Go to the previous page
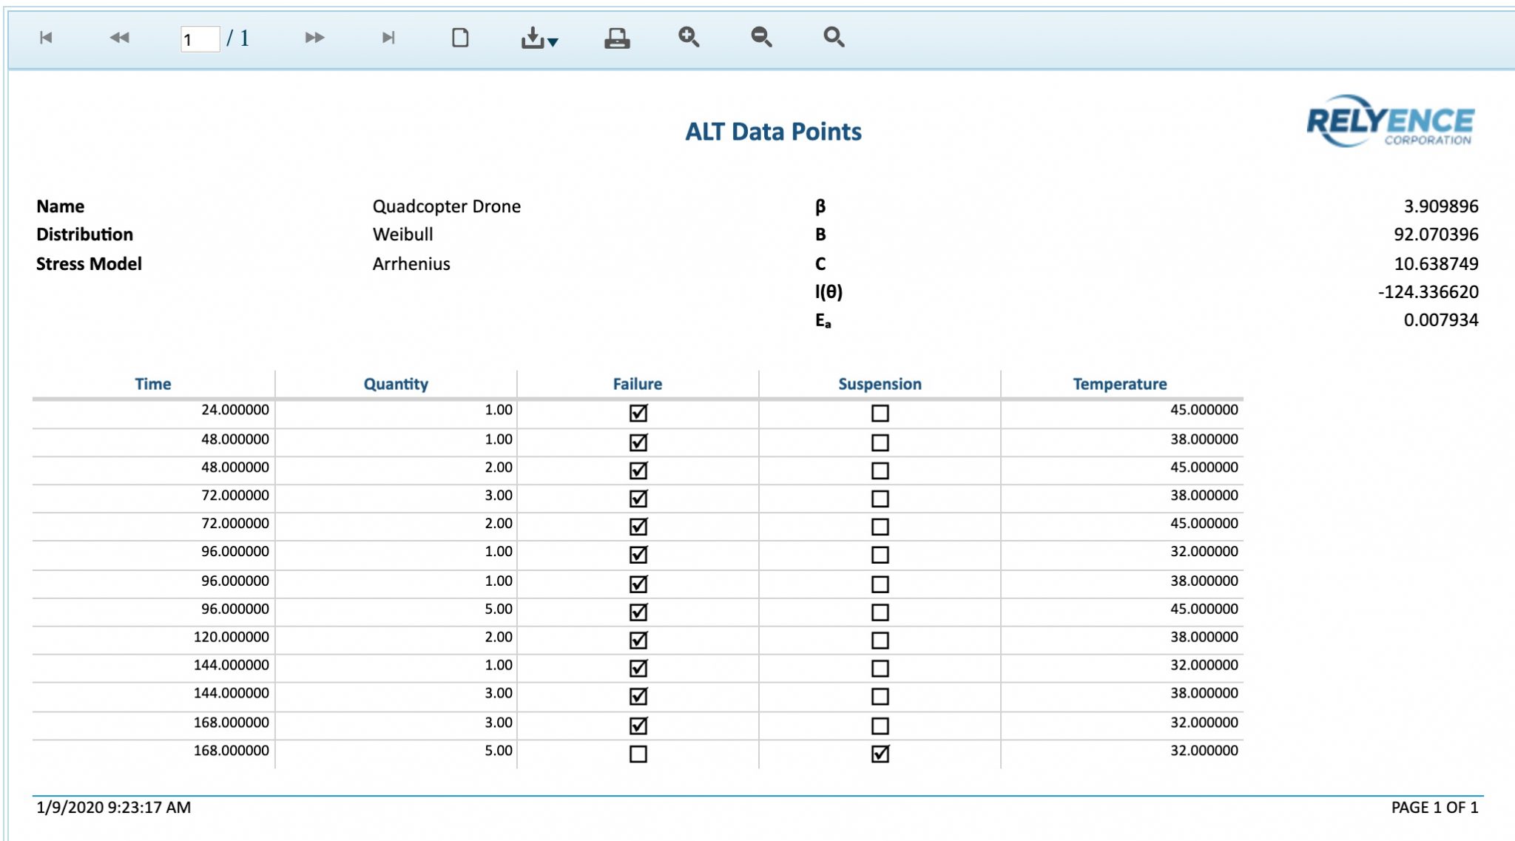Image resolution: width=1515 pixels, height=841 pixels. [x=118, y=38]
